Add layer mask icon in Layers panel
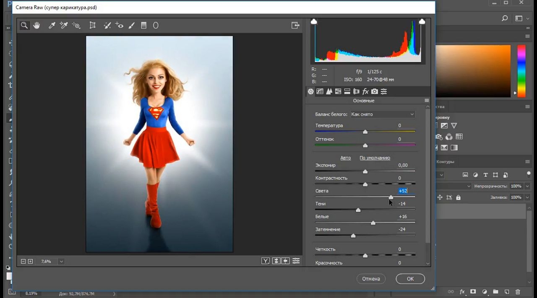Viewport: 537px width, 298px height. pos(473,292)
